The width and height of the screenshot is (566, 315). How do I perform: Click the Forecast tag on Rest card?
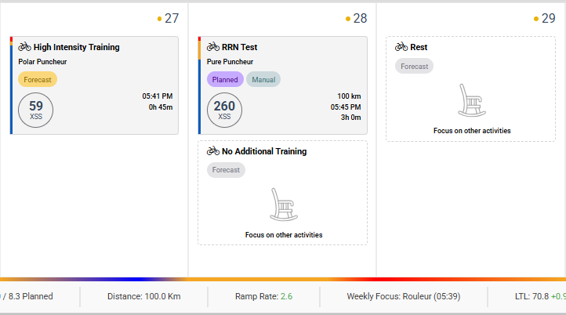click(x=414, y=66)
